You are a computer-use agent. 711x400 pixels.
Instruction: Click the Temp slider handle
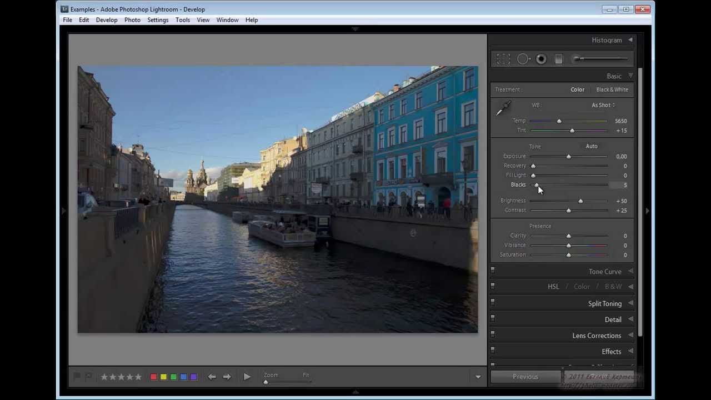tap(559, 121)
